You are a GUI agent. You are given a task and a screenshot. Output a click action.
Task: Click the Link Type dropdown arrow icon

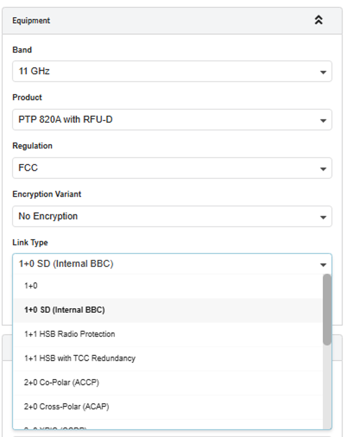323,265
